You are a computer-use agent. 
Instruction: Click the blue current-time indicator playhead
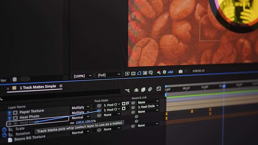point(224,86)
